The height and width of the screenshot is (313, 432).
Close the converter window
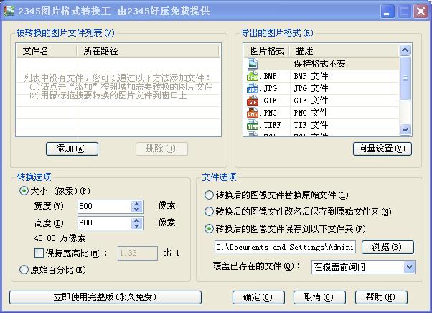point(421,11)
